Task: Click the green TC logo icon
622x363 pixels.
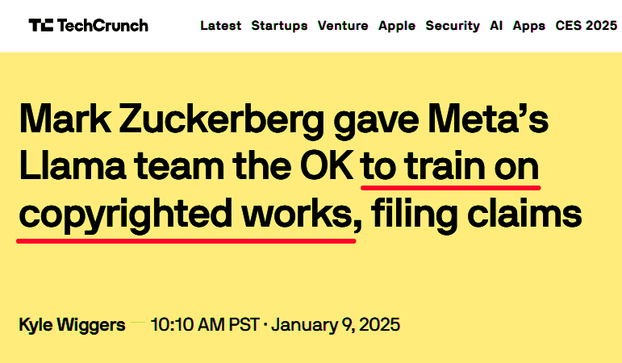Action: 40,25
